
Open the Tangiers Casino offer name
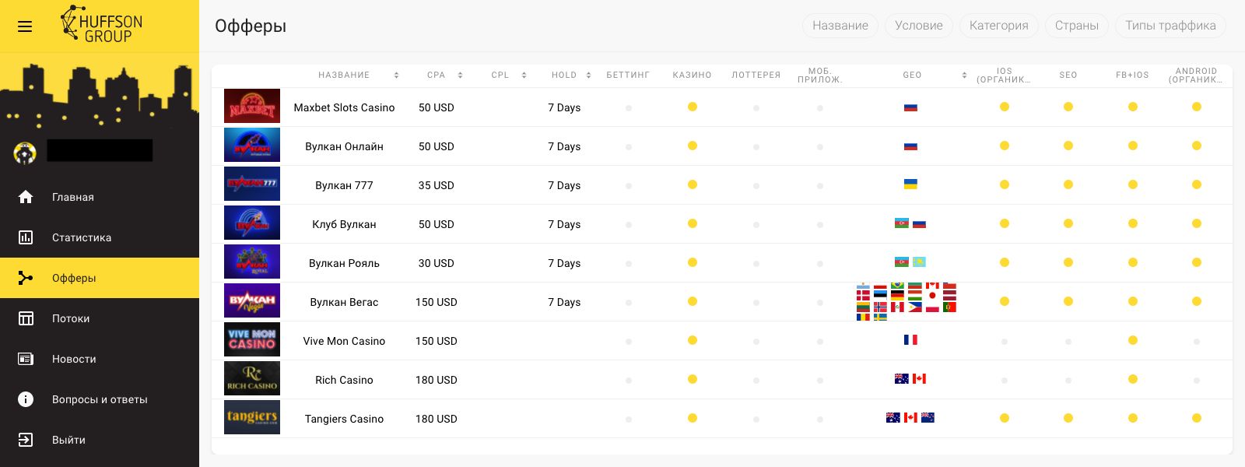coord(344,419)
